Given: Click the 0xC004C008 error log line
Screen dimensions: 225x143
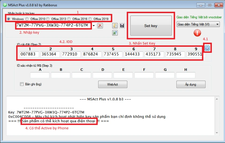Looking at the screenshot, I should [87, 117].
